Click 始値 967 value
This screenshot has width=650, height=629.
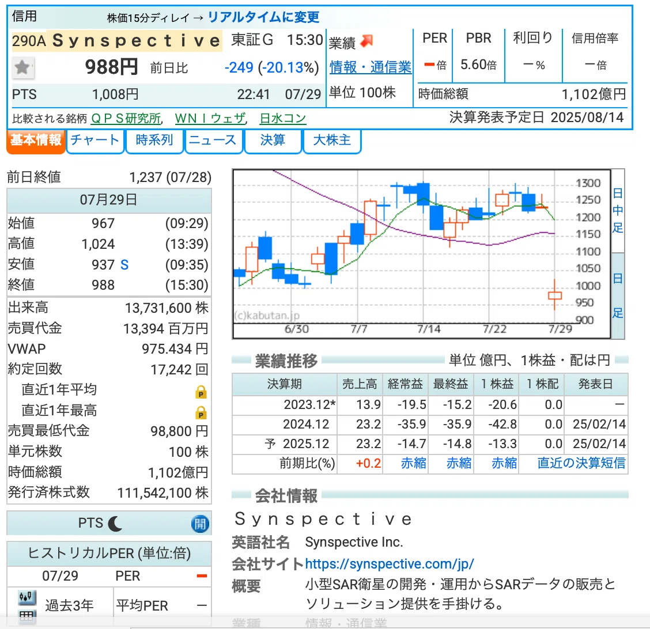point(103,223)
